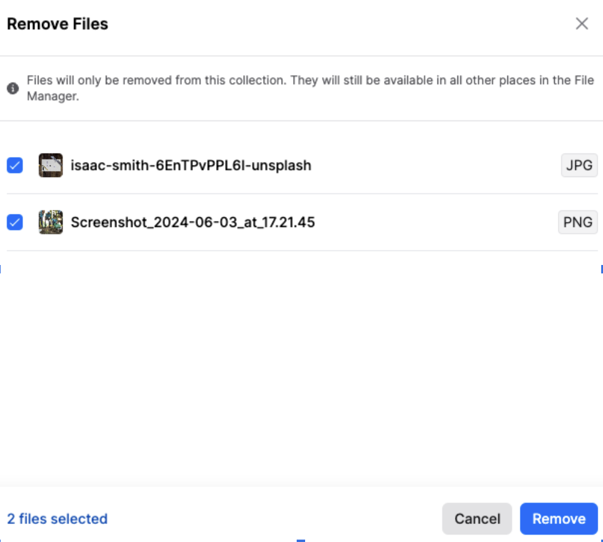Click the 'Remove Files' dialog title
Screen dimensions: 603x542
pyautogui.click(x=58, y=24)
